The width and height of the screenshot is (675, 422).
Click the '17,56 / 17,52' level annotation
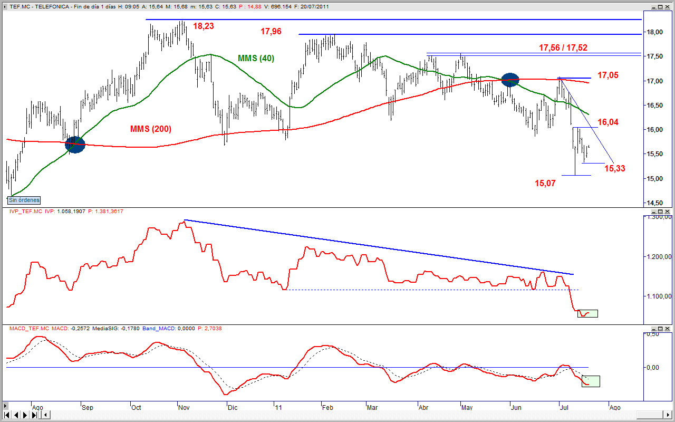[563, 47]
